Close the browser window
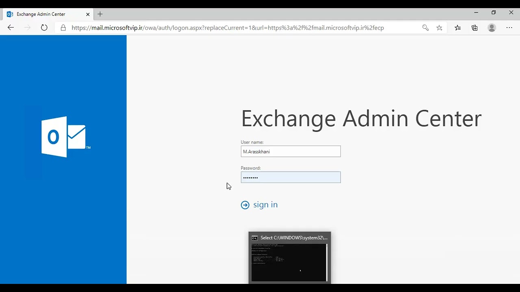Screen dimensions: 520x292 tap(511, 13)
